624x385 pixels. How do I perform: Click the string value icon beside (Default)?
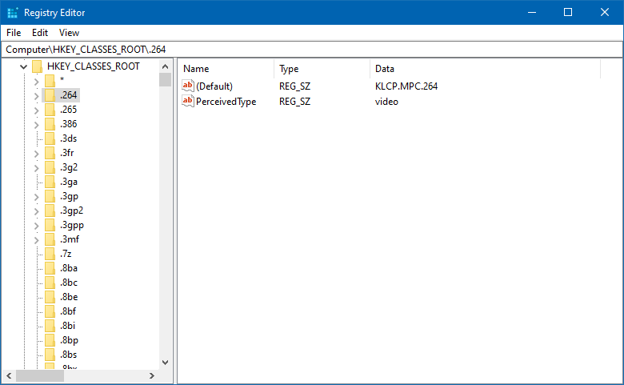coord(188,86)
